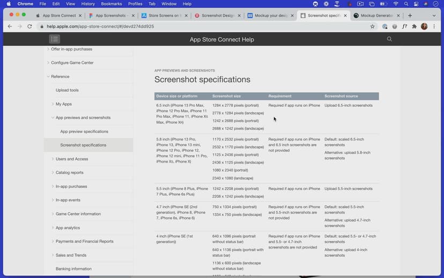Go back with the browser back arrow
The image size is (444, 278).
click(x=10, y=26)
